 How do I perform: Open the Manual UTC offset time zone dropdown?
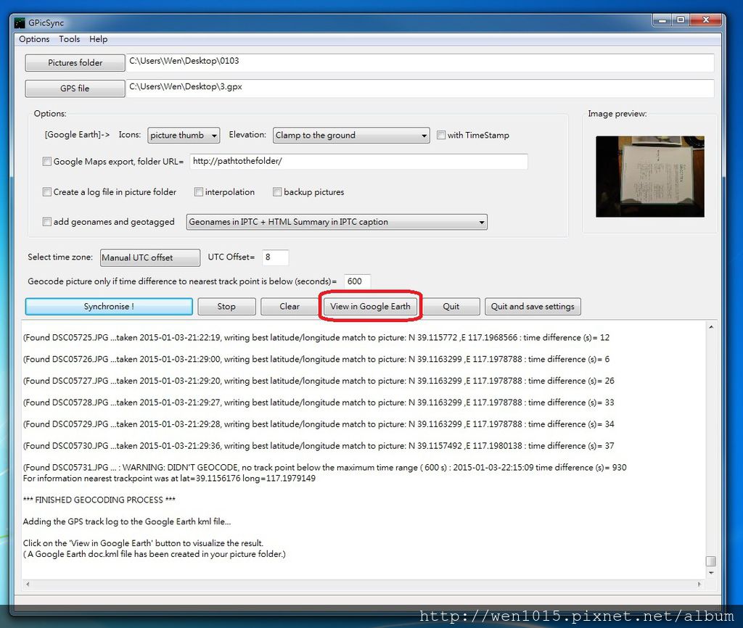(x=149, y=257)
